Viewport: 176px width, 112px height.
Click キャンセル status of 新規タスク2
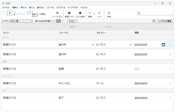(64, 83)
